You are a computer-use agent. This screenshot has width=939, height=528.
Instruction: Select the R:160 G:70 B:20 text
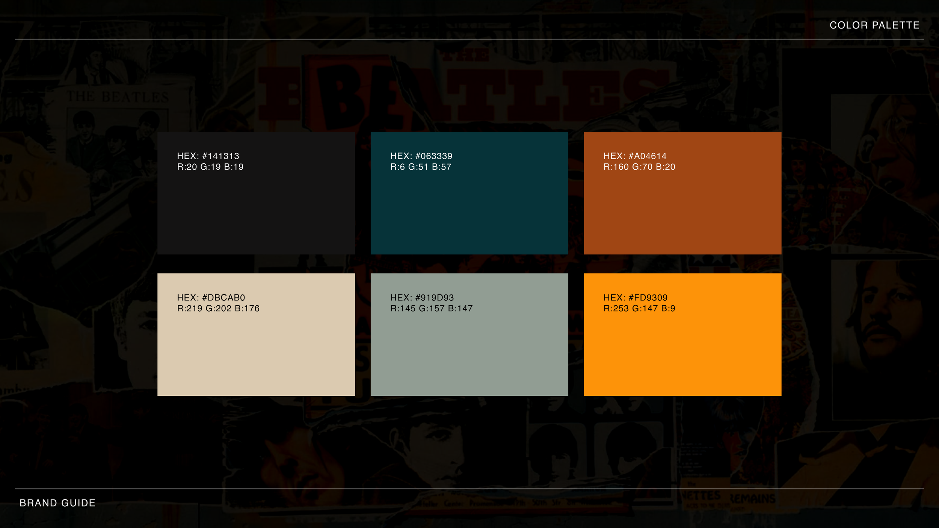(639, 167)
